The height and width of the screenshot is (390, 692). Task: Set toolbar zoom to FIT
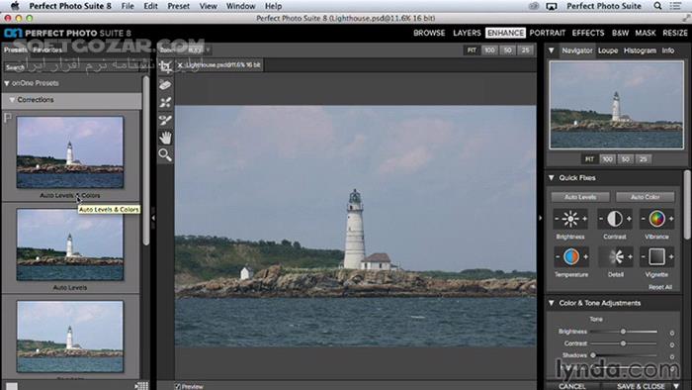tap(472, 50)
